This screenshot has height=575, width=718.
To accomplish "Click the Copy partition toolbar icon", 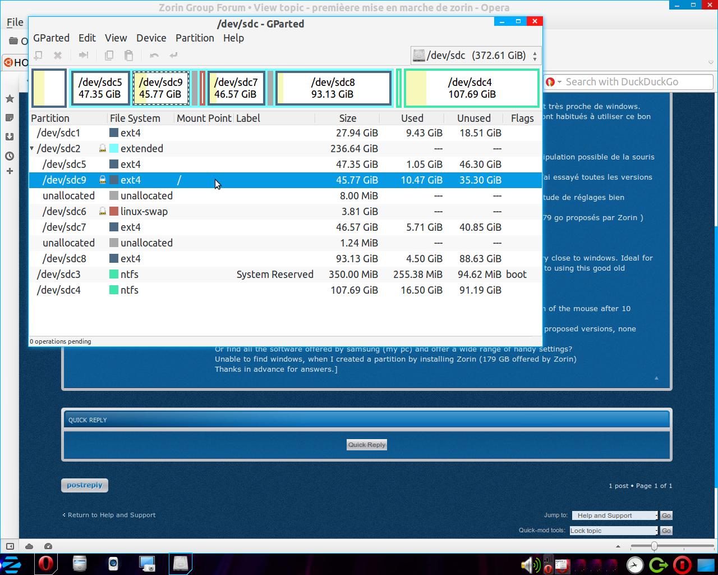I will 109,55.
